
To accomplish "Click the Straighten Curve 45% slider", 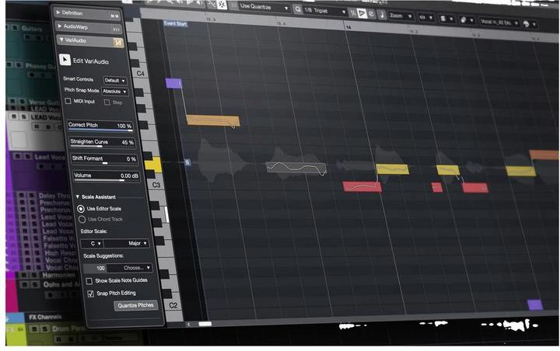I will click(x=102, y=142).
